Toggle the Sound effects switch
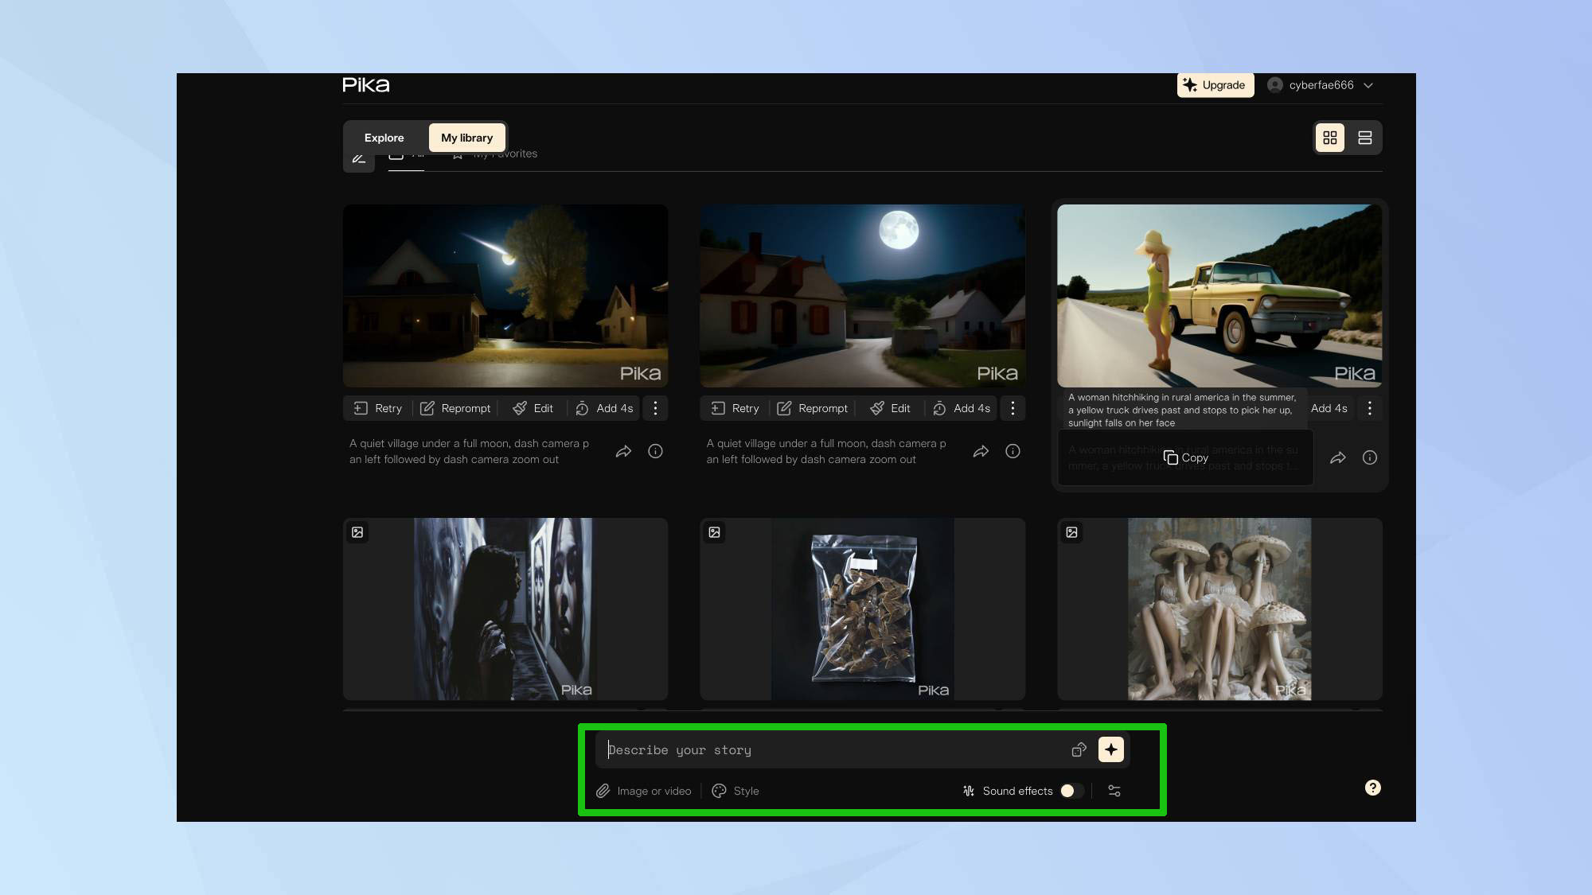1592x895 pixels. pyautogui.click(x=1071, y=791)
